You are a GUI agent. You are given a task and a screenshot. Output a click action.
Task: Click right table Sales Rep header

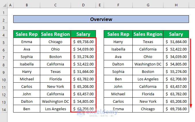118,34
